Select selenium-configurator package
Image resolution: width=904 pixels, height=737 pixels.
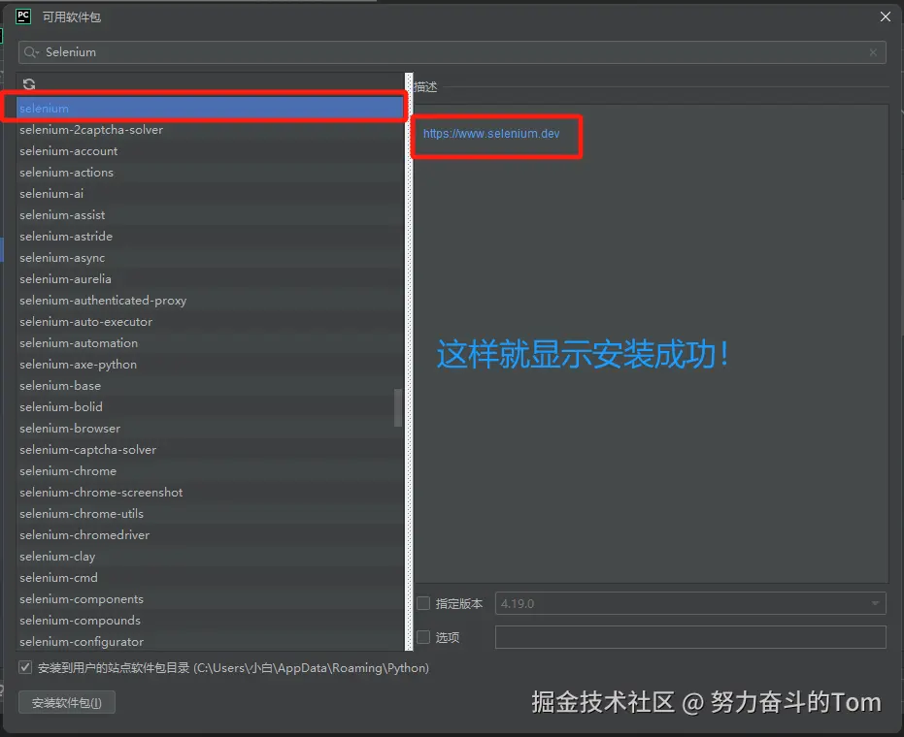coord(210,641)
